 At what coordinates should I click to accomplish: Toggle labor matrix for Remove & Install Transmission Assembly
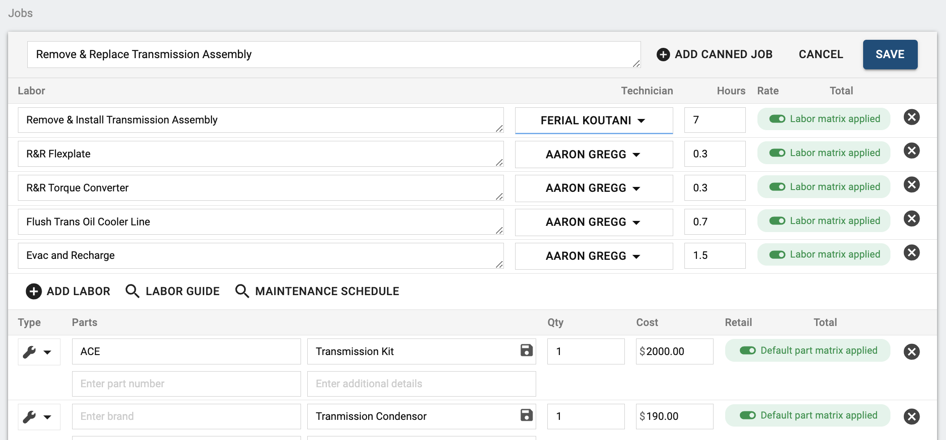tap(777, 119)
